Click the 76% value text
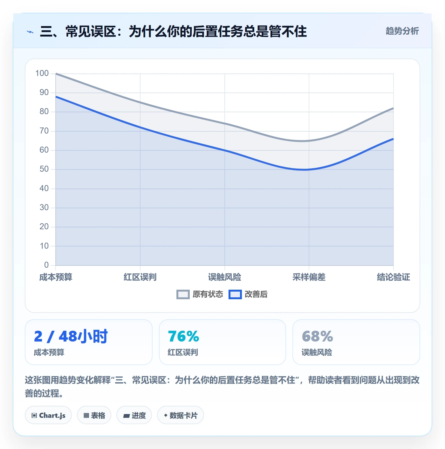Image resolution: width=445 pixels, height=449 pixels. point(183,336)
